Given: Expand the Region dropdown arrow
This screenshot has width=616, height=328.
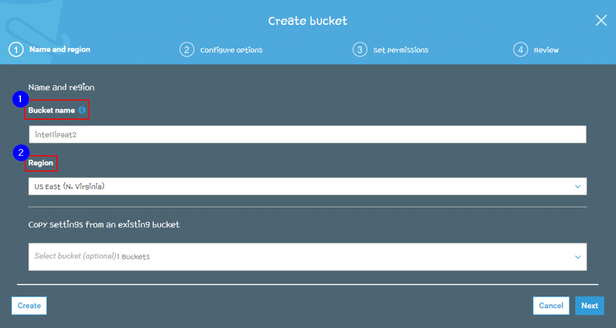Looking at the screenshot, I should coord(578,187).
